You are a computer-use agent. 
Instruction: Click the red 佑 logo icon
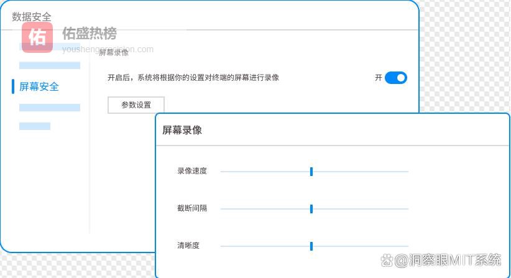tap(37, 37)
